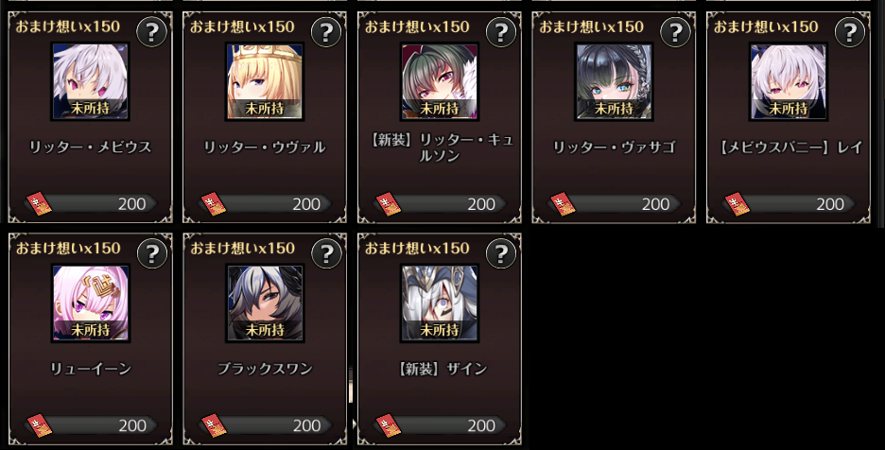The width and height of the screenshot is (885, 450).
Task: Open help for 【新装】リッター・キュルソン card
Action: coord(501,33)
